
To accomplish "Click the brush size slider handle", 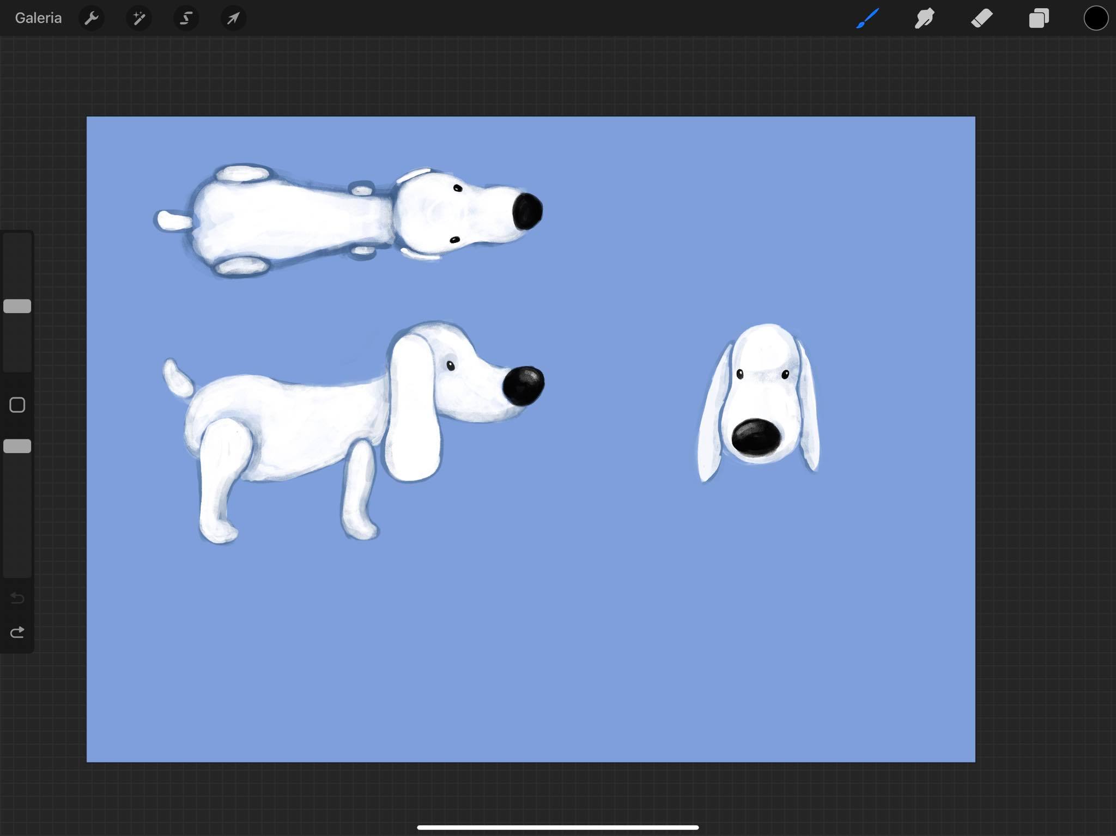I will click(17, 306).
